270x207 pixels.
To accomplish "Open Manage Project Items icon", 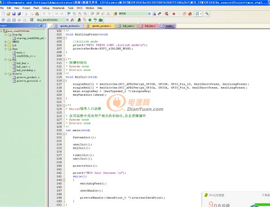I will point(79,20).
